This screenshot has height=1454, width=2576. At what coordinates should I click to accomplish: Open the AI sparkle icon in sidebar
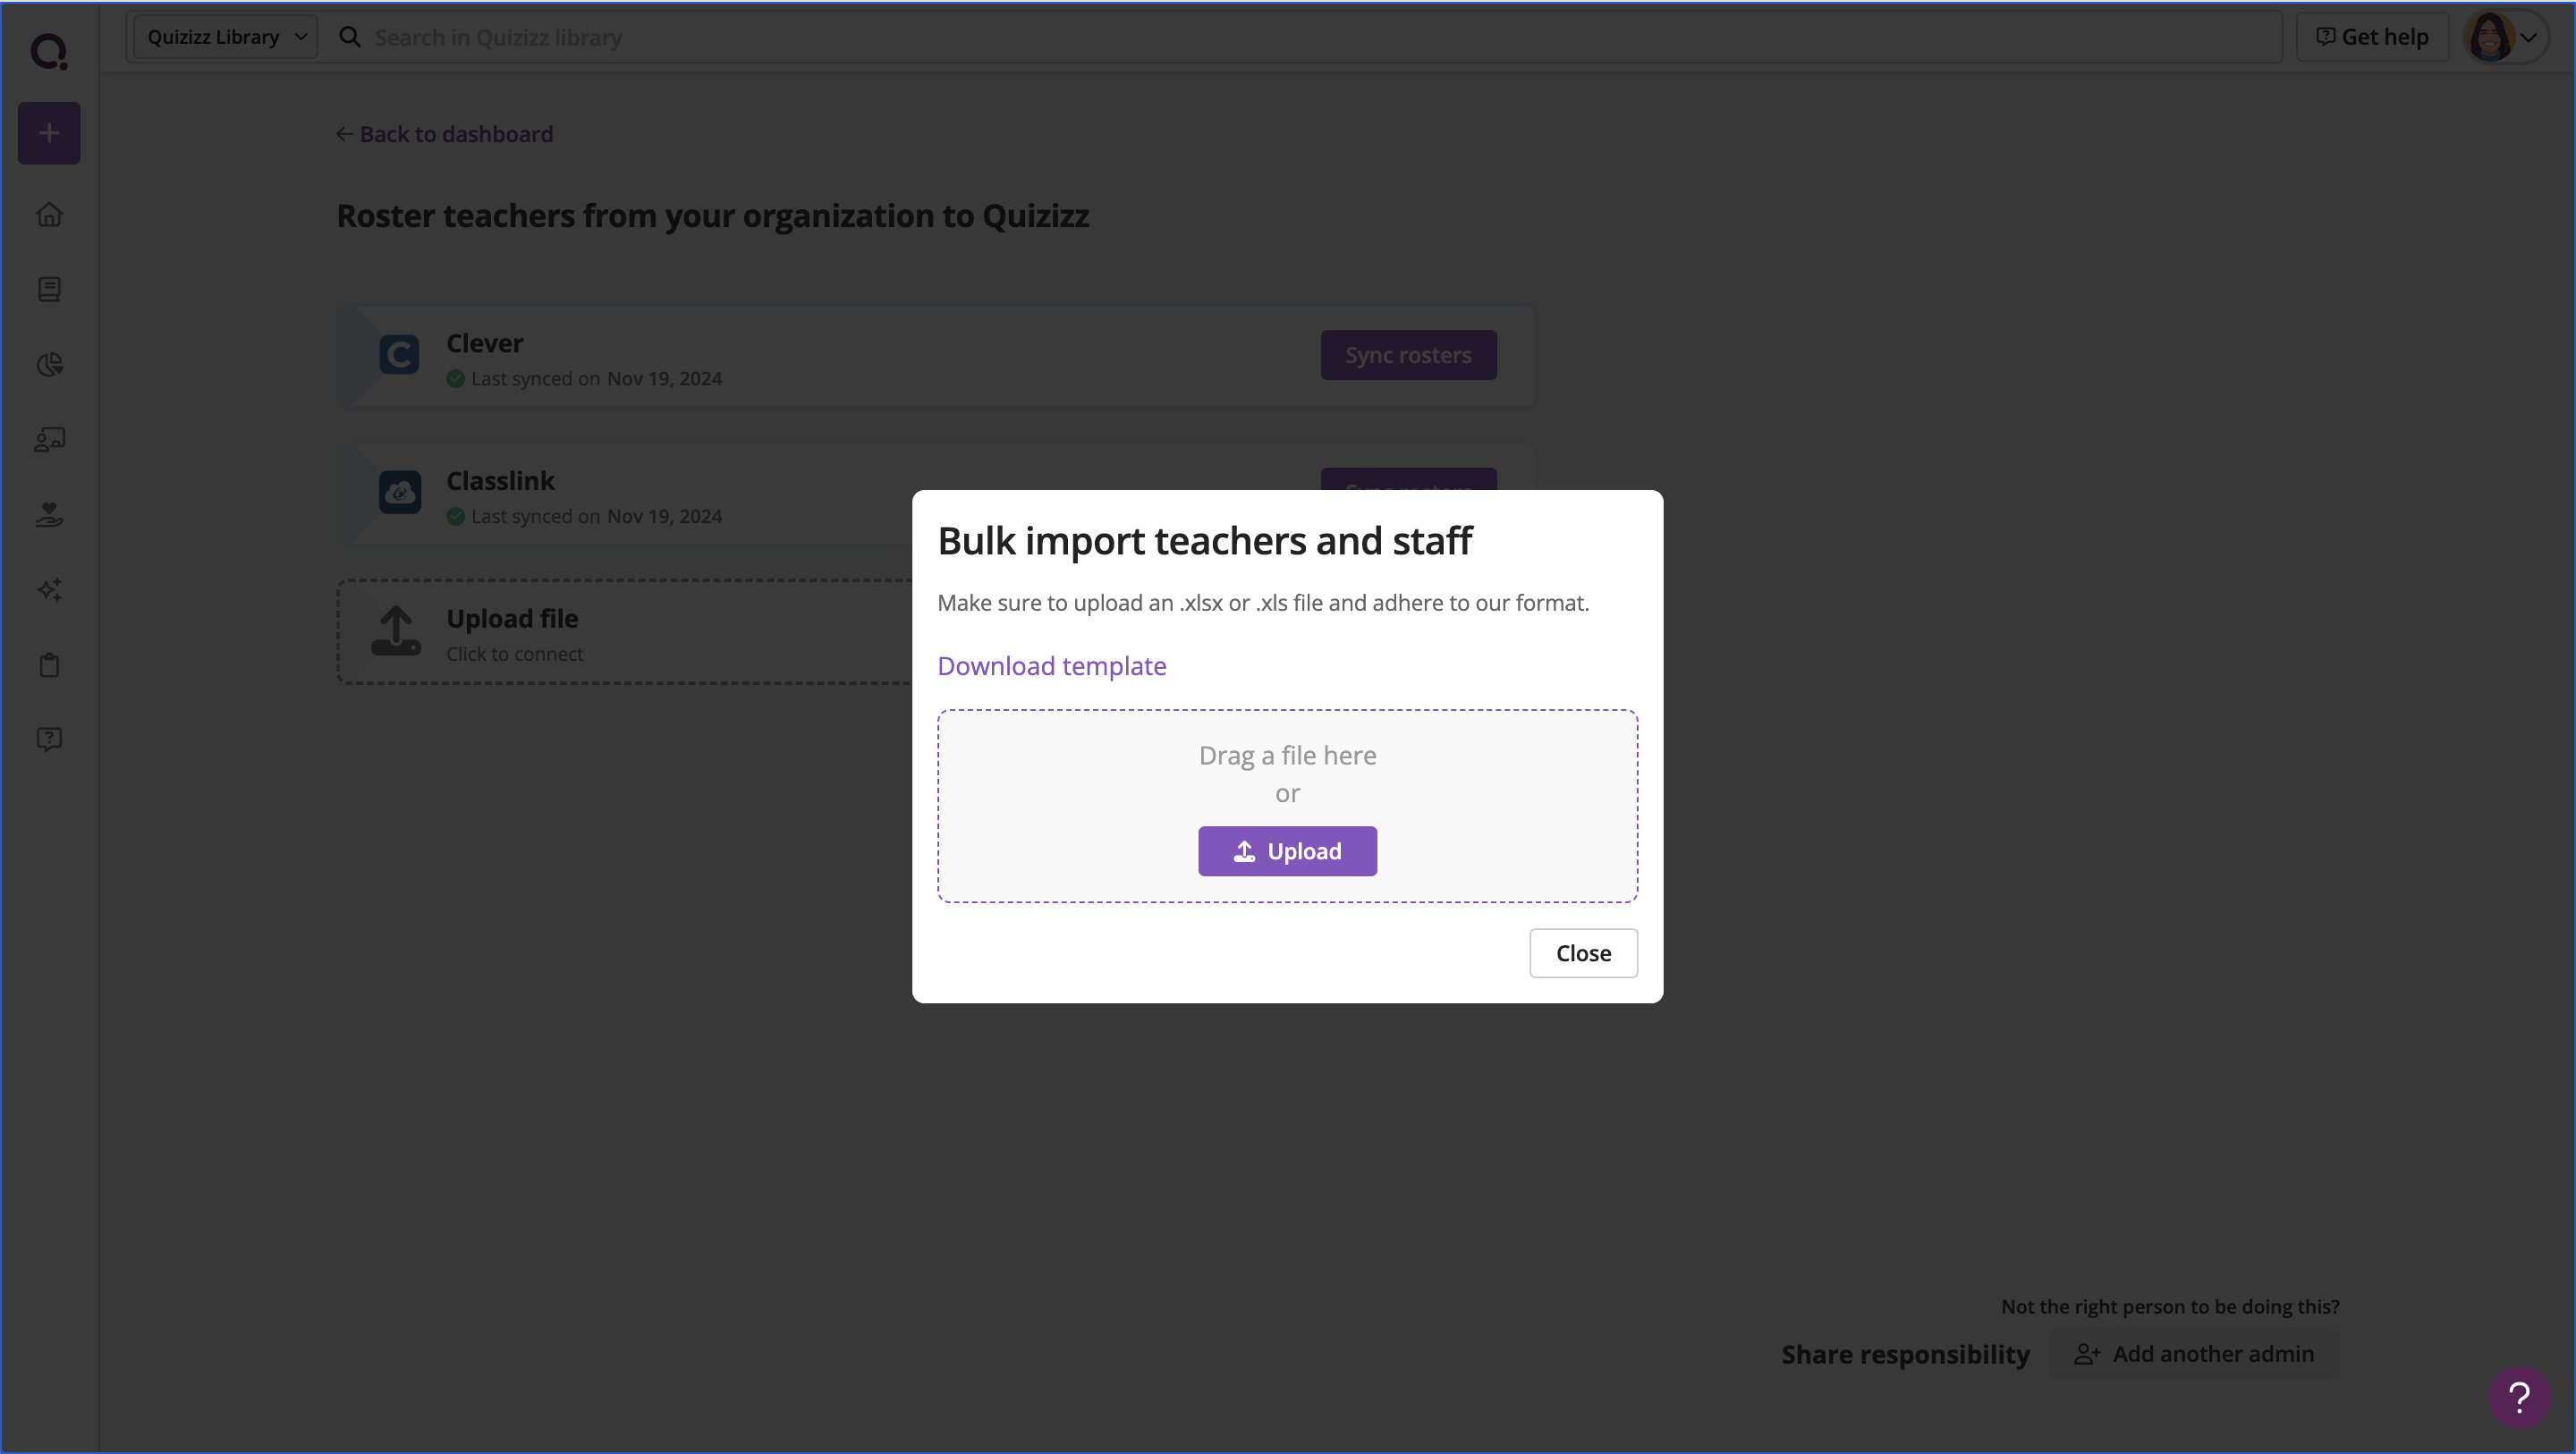49,589
